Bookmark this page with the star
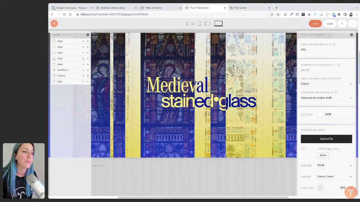 pyautogui.click(x=278, y=14)
